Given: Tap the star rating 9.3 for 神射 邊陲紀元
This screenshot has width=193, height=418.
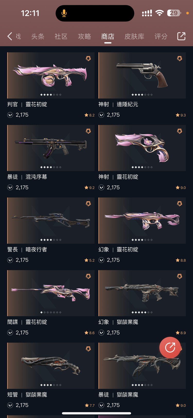Looking at the screenshot, I should [x=181, y=115].
